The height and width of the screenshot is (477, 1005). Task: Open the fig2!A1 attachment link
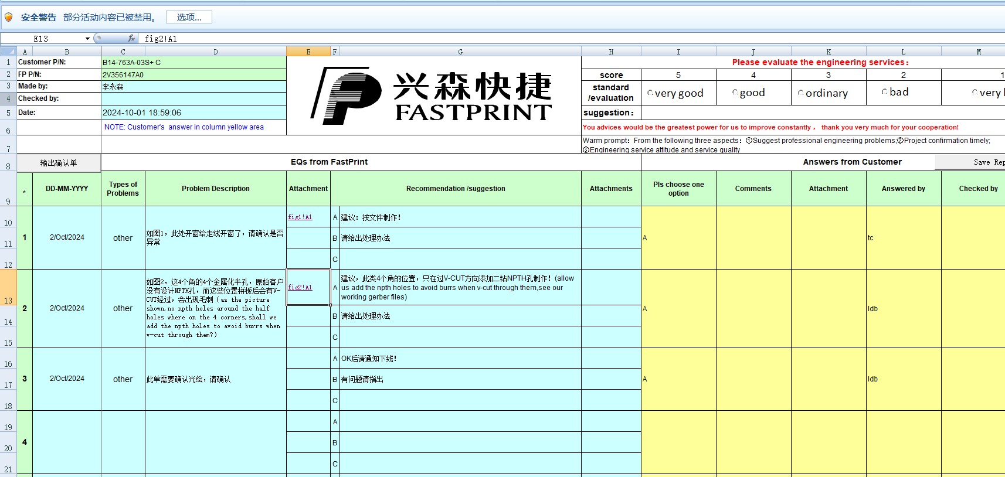(x=300, y=287)
